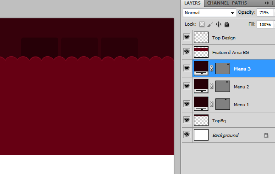The width and height of the screenshot is (275, 174).
Task: Select the Featuerd Area BG thumbnail
Action: click(201, 52)
